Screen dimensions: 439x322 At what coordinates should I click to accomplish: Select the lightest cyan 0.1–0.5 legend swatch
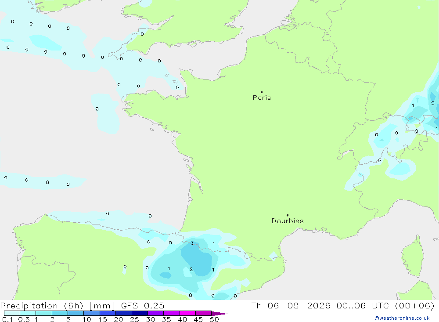pos(12,313)
